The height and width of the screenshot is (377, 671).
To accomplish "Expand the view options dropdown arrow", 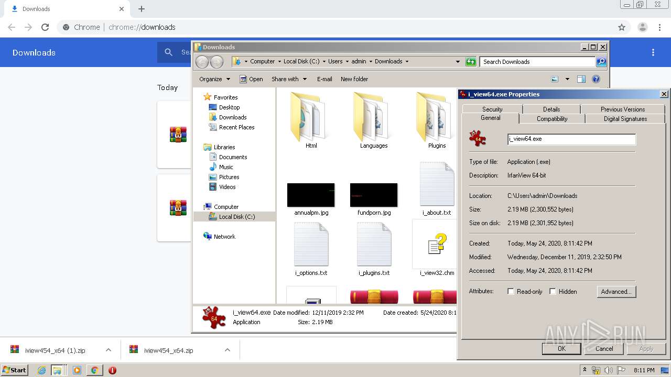I will click(x=567, y=79).
